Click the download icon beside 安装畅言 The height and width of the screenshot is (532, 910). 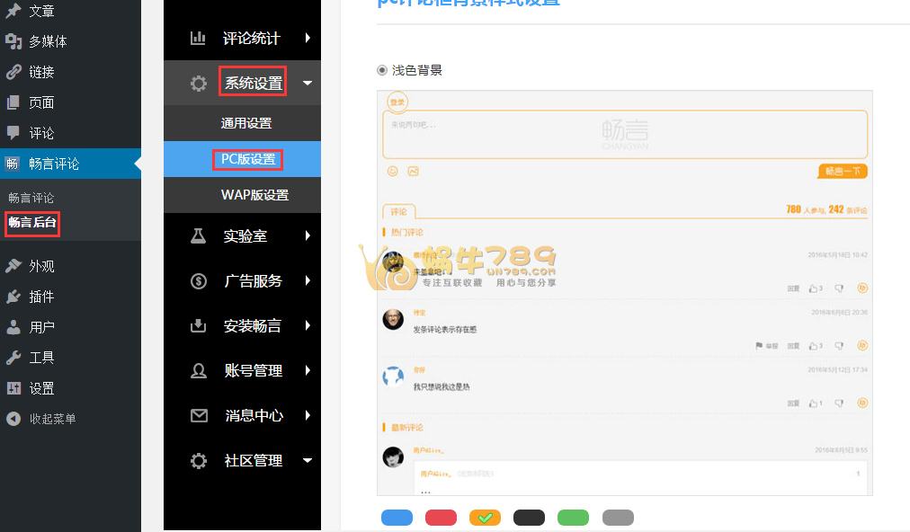point(198,326)
